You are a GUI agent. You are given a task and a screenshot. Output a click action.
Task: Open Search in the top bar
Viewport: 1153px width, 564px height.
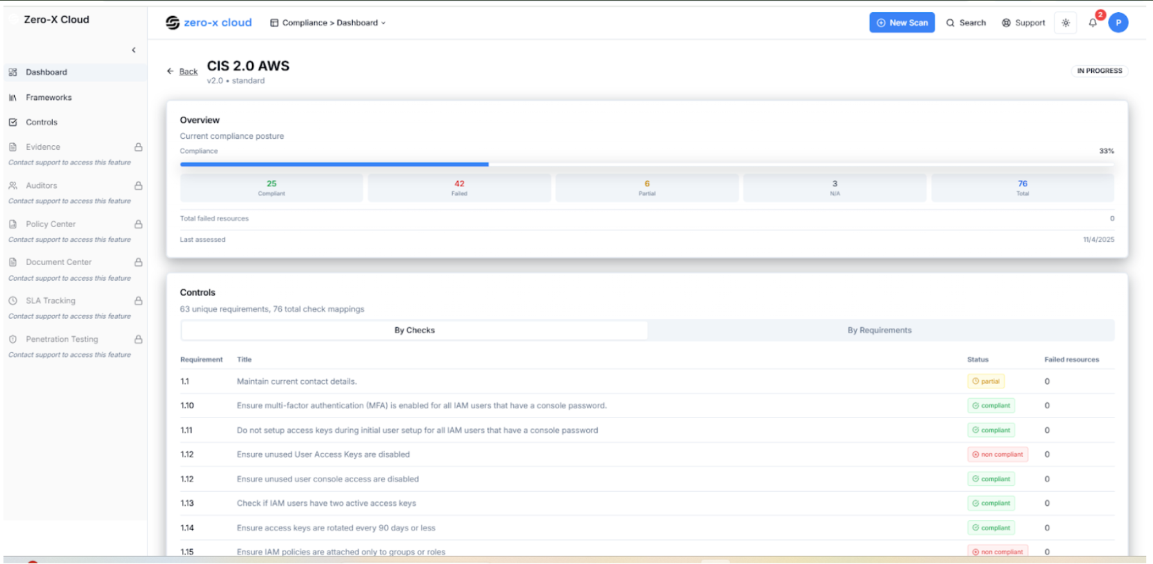(x=966, y=23)
